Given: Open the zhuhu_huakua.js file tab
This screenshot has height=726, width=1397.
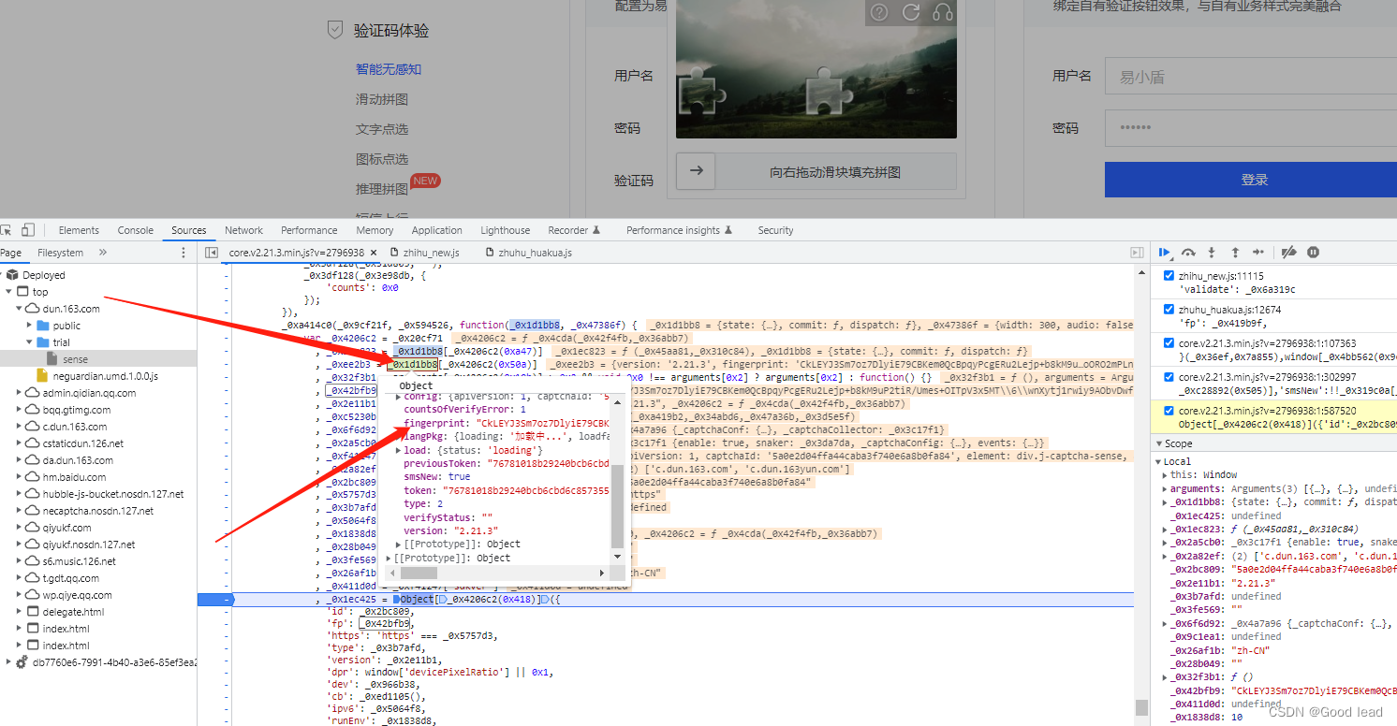Looking at the screenshot, I should pos(535,253).
